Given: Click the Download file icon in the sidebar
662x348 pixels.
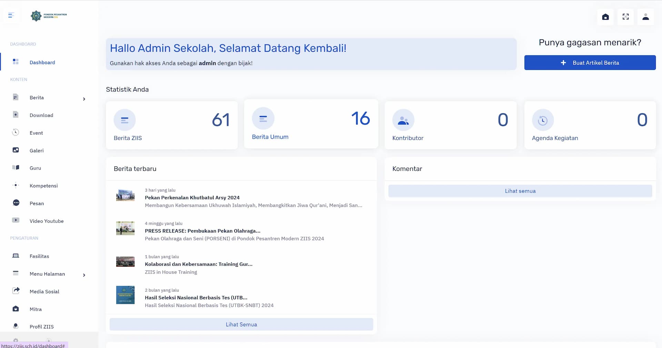Looking at the screenshot, I should [x=16, y=114].
